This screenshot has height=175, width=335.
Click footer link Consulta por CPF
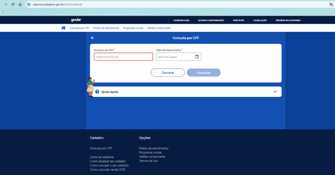tap(101, 148)
